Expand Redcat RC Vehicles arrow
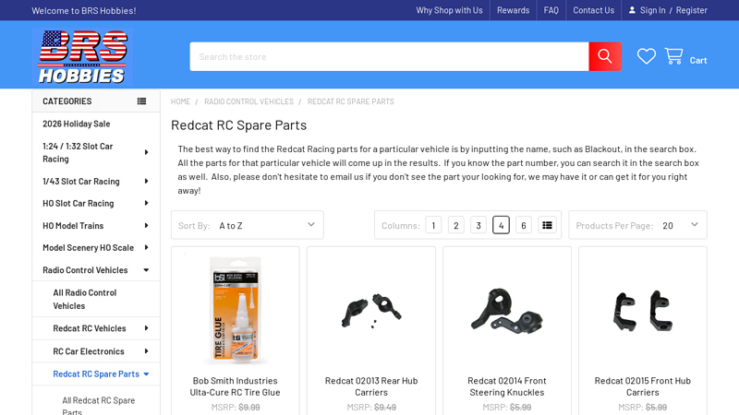 [x=146, y=328]
